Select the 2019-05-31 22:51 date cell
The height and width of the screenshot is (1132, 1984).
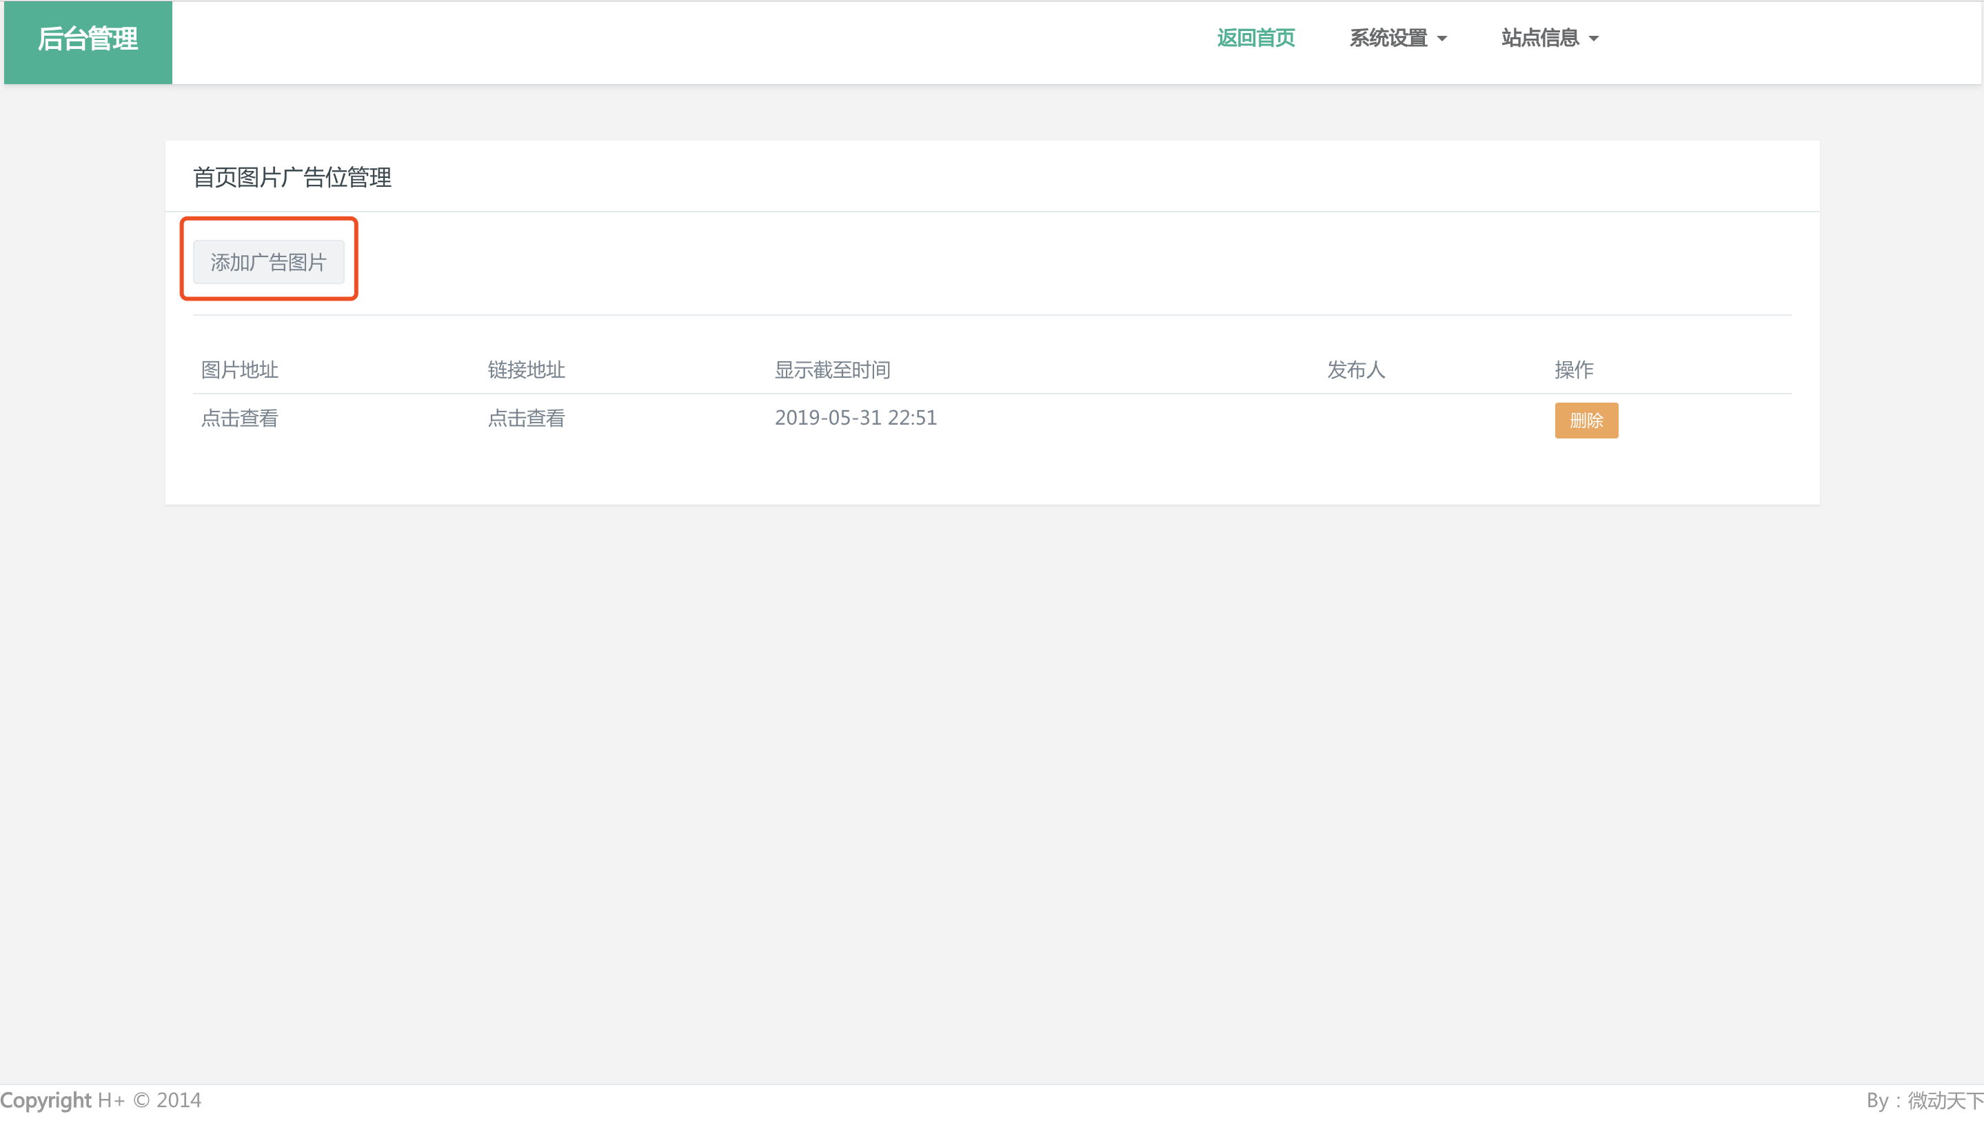(x=856, y=418)
